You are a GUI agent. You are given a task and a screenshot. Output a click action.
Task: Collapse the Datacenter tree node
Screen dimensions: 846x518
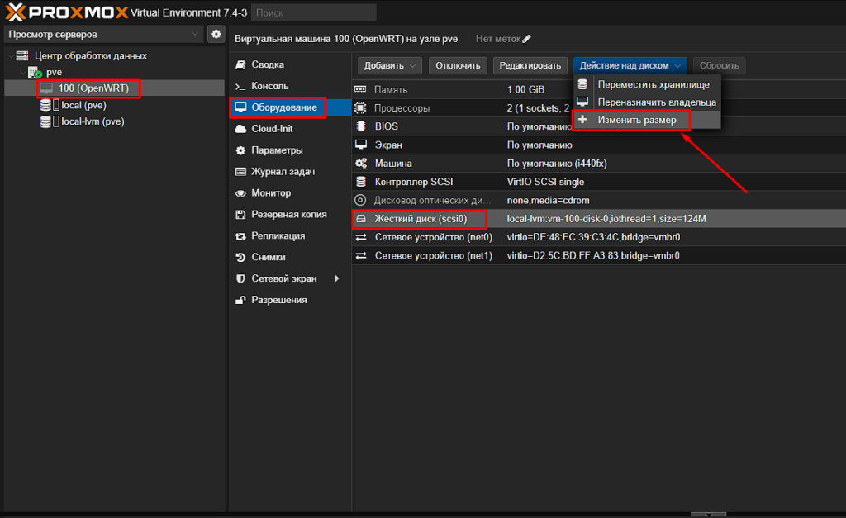(x=12, y=55)
